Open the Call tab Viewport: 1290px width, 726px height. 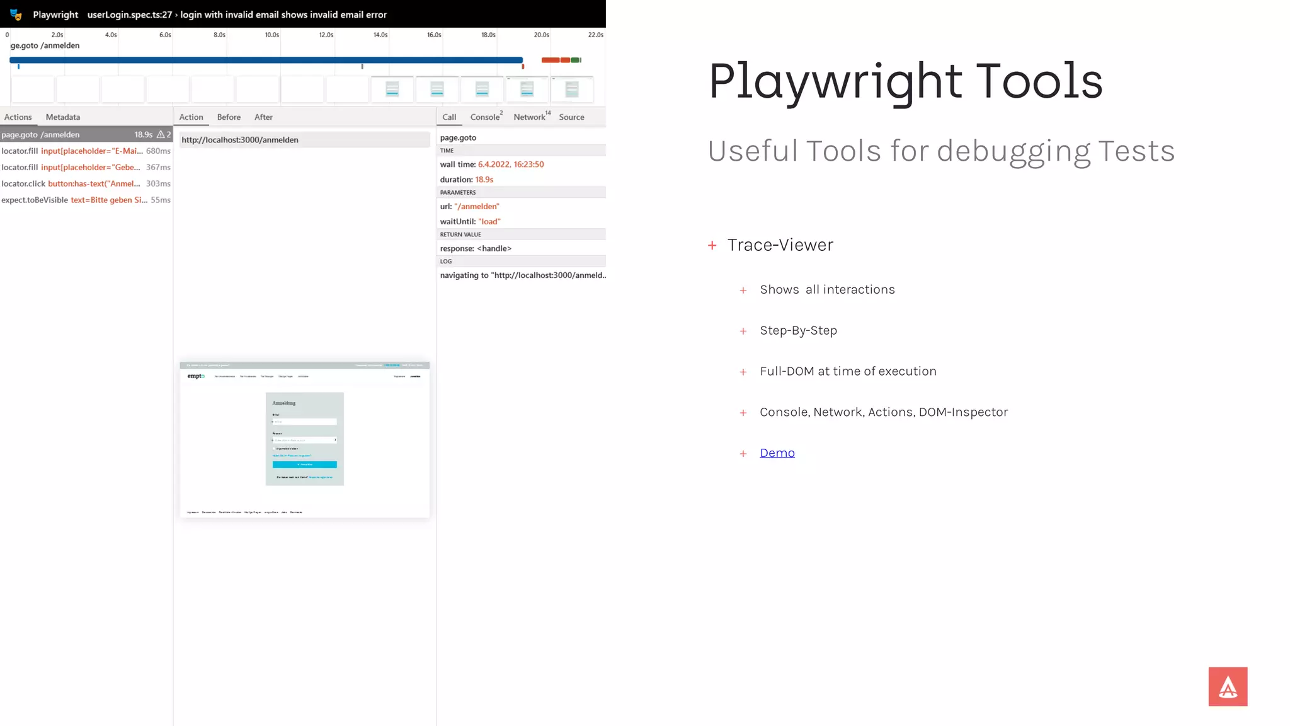click(449, 117)
